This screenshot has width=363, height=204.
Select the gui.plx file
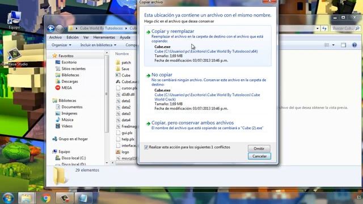click(127, 133)
